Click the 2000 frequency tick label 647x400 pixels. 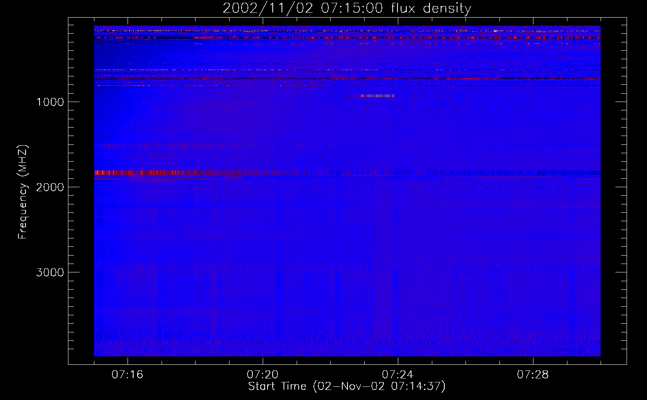click(50, 187)
